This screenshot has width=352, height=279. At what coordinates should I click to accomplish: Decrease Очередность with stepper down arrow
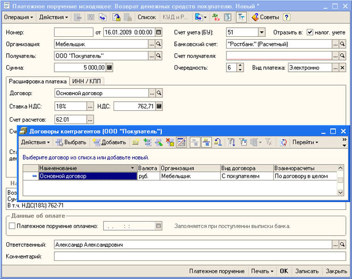pyautogui.click(x=240, y=70)
